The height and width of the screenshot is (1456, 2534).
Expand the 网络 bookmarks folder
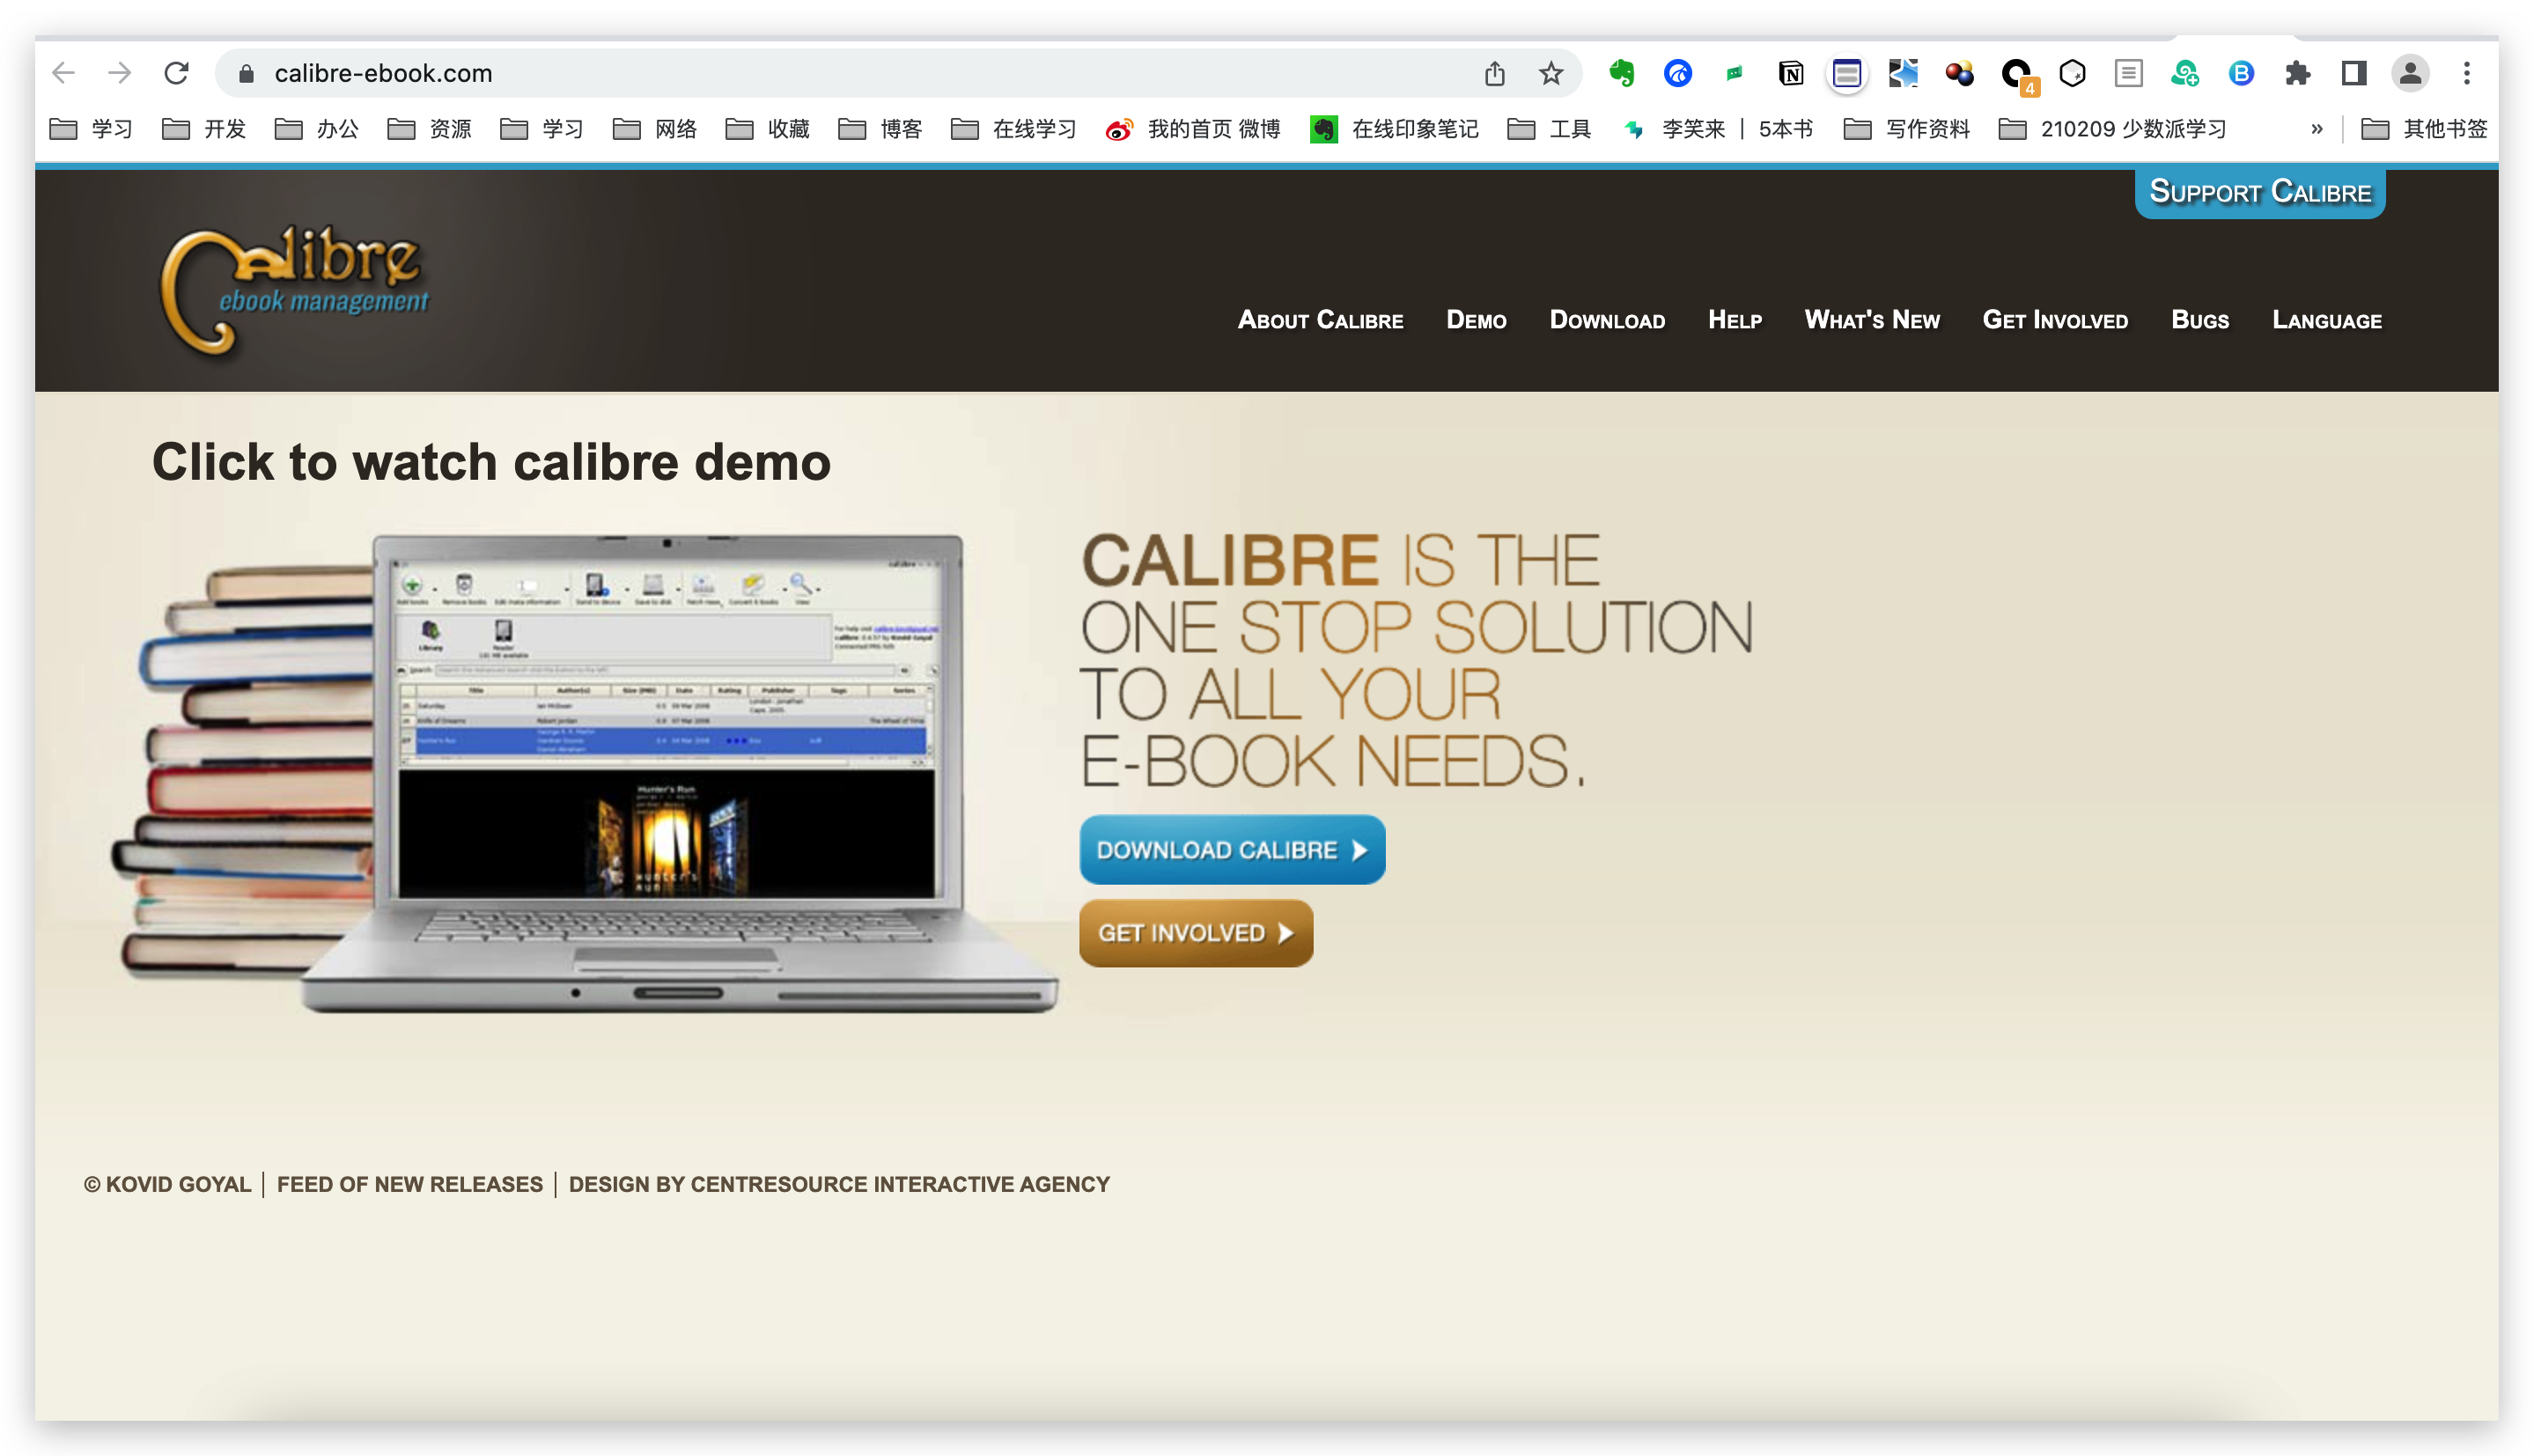(x=655, y=129)
